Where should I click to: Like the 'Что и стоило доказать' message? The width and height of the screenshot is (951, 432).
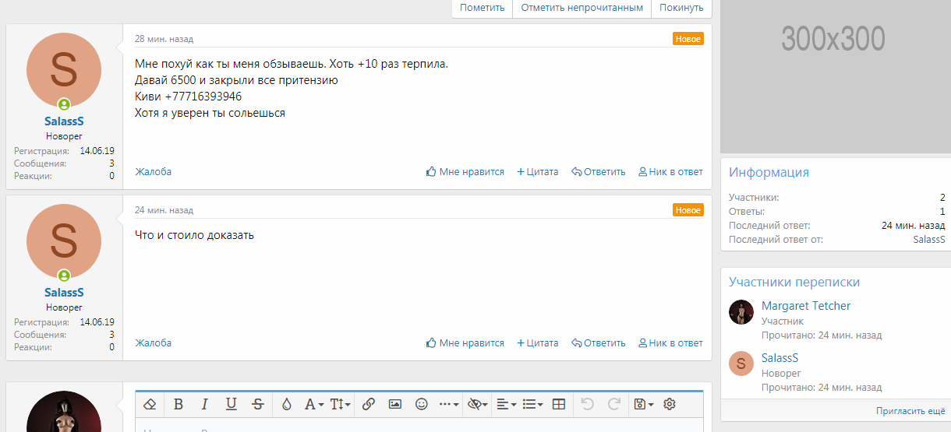[465, 343]
